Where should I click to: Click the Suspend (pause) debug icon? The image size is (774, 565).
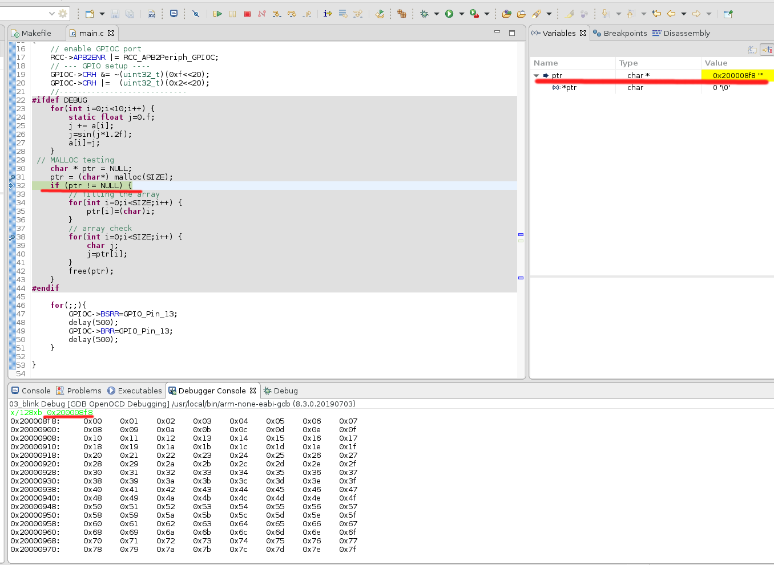pyautogui.click(x=232, y=14)
